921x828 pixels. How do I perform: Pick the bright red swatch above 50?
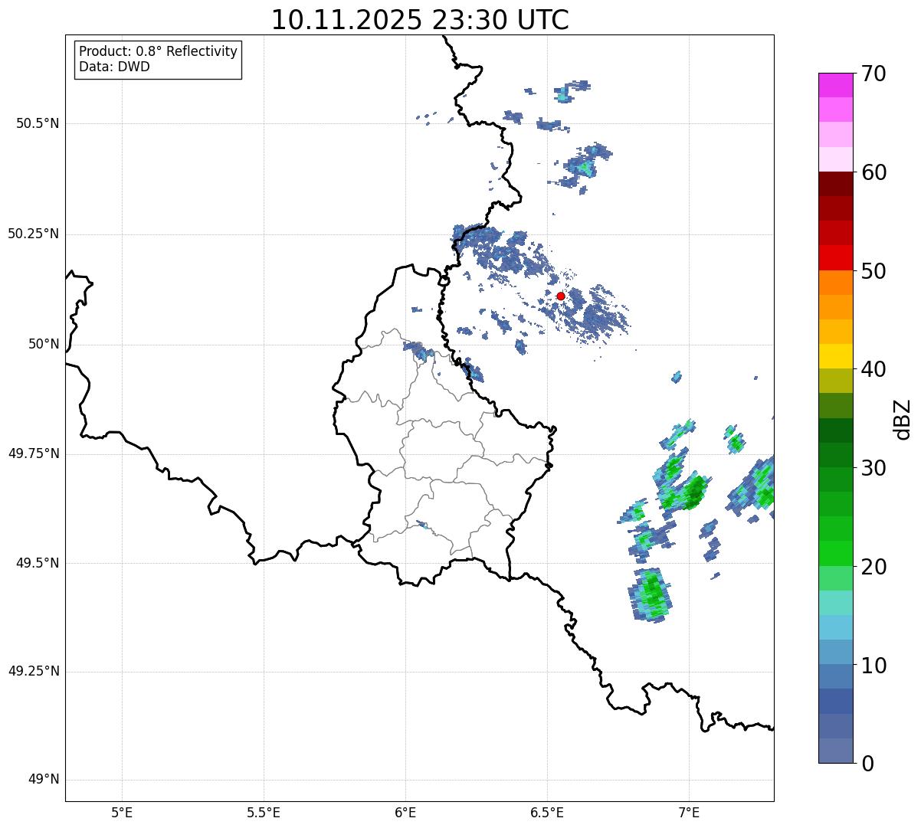836,257
